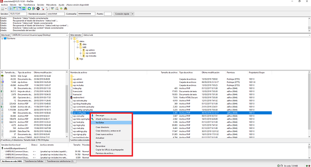Open the Ayuda menu
Viewport: 311px width, 167px height.
point(61,5)
